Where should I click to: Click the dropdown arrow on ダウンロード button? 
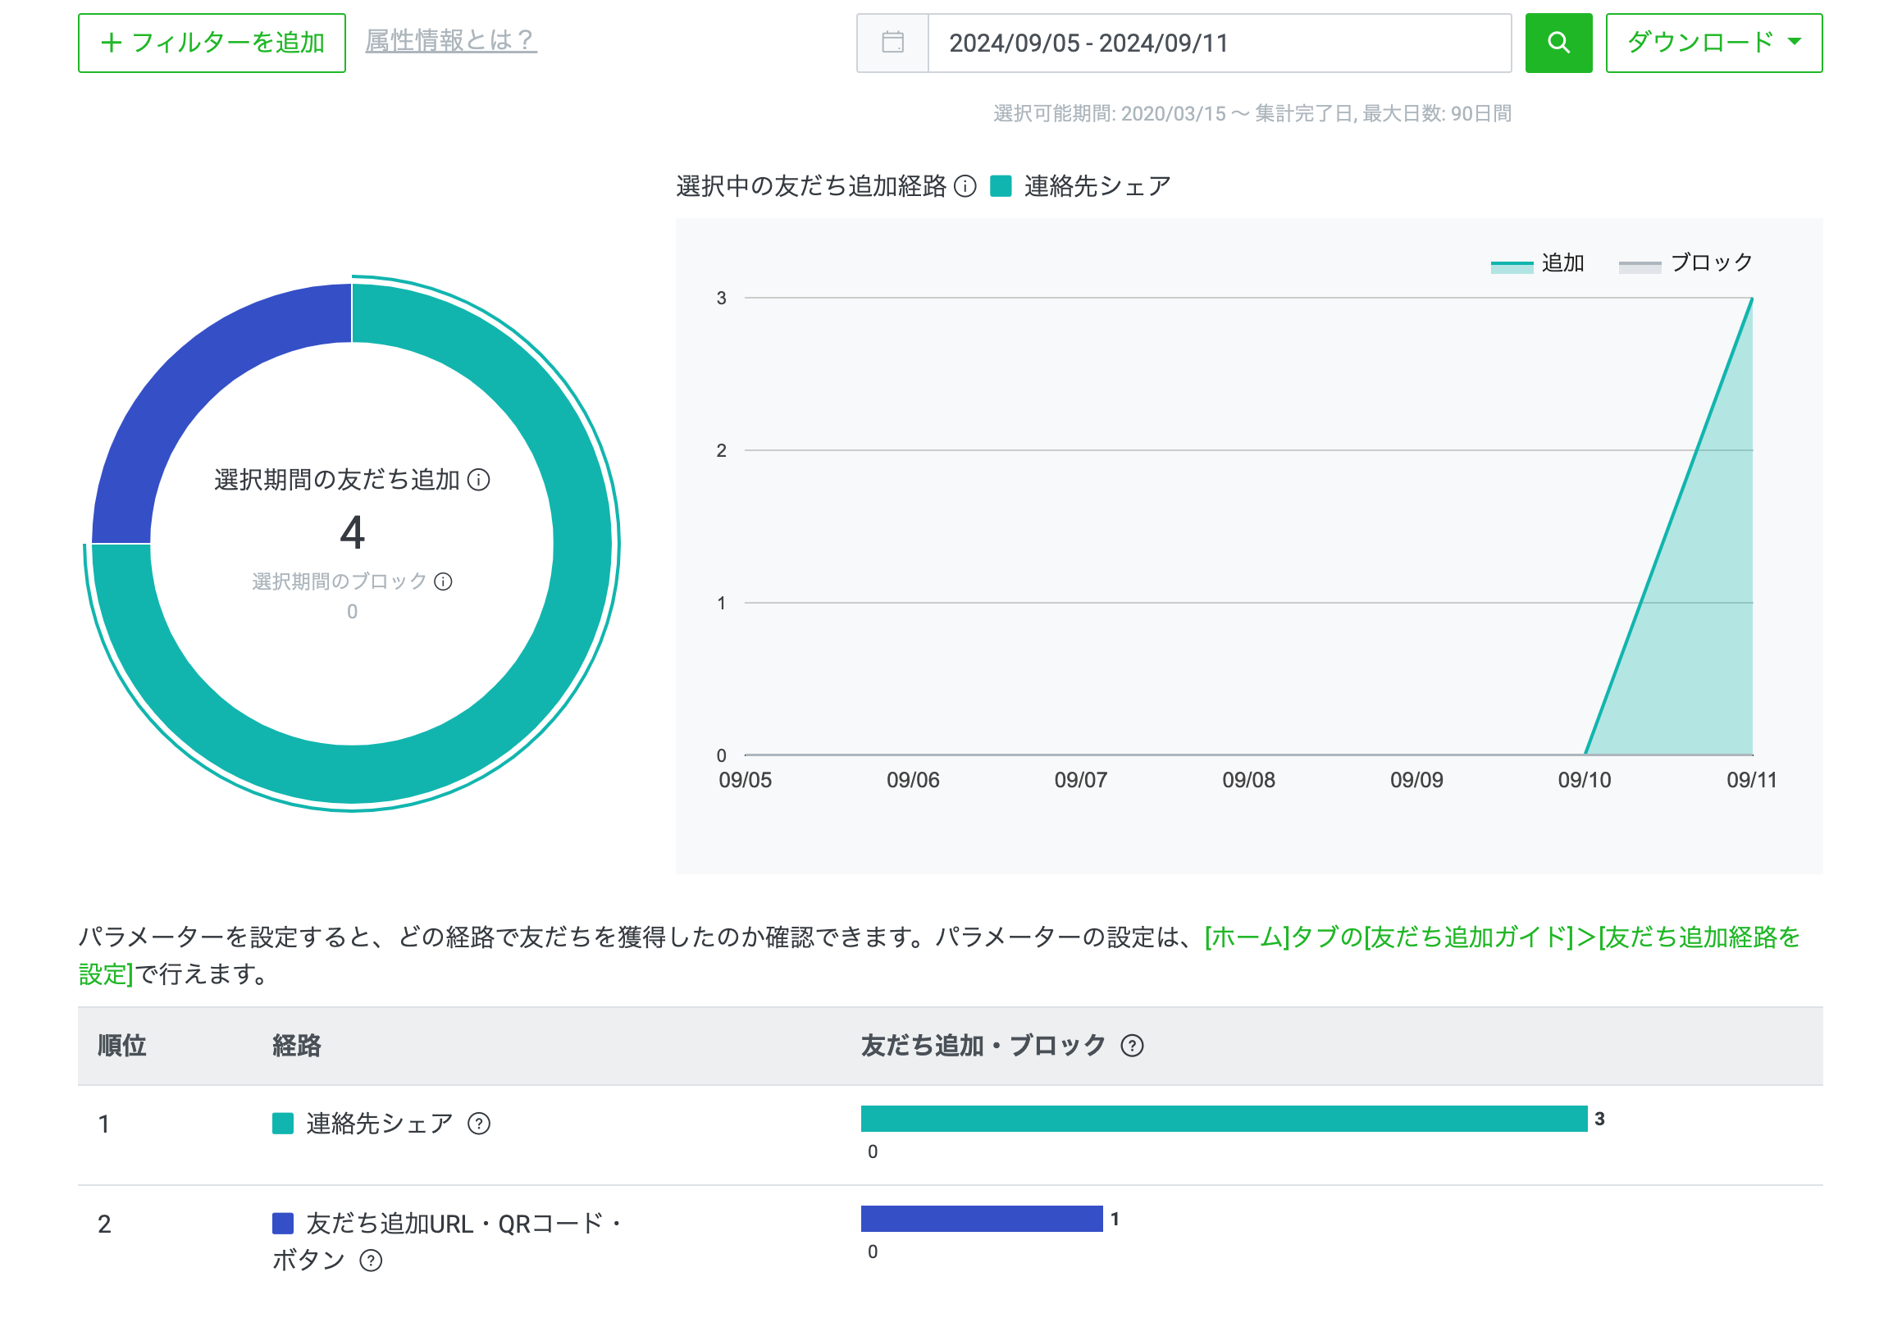tap(1795, 43)
